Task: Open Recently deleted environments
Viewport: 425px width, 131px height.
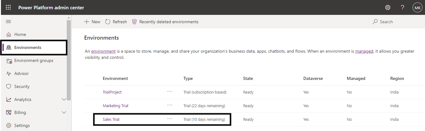Action: click(165, 22)
